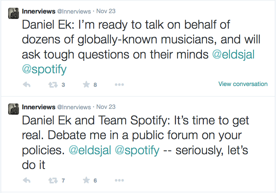The image size is (276, 193).
Task: Click Innerviews avatar on first tweet
Action: pyautogui.click(x=14, y=14)
